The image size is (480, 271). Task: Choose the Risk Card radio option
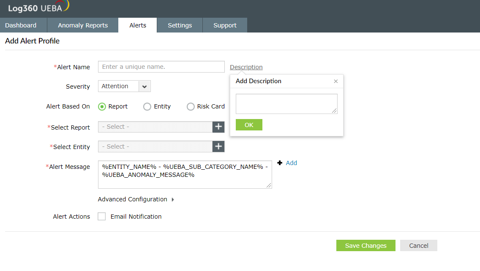click(x=191, y=107)
